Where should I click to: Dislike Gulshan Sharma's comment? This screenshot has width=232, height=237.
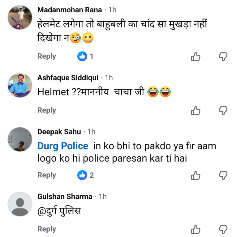[223, 229]
